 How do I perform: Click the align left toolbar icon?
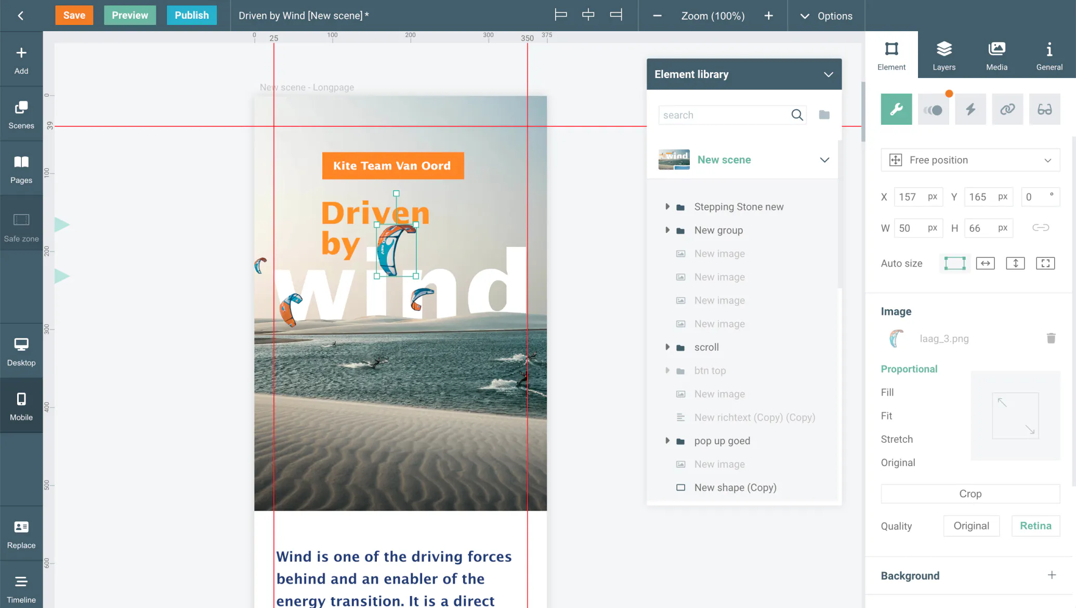[560, 15]
